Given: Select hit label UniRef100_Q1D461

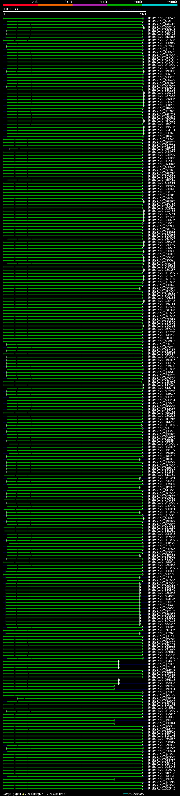Looking at the screenshot, I should click(161, 136).
